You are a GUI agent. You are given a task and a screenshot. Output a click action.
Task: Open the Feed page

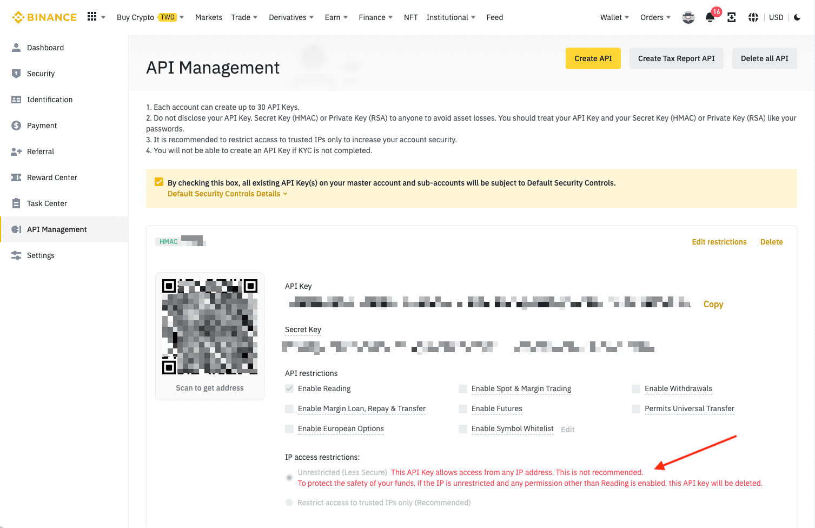(x=495, y=17)
